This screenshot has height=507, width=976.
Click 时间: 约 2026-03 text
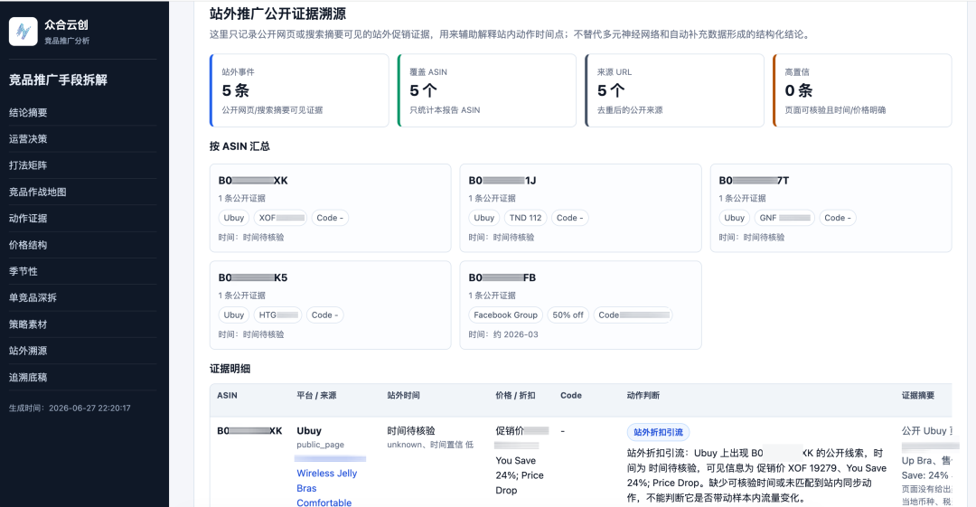coord(503,334)
